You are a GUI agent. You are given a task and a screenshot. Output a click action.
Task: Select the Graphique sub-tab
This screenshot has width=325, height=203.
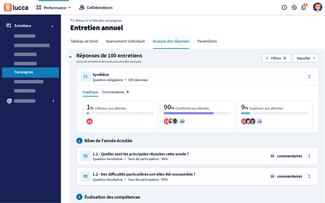coord(90,92)
